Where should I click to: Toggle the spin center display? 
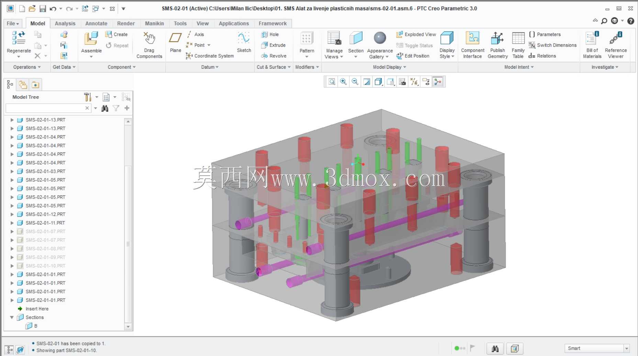point(438,82)
